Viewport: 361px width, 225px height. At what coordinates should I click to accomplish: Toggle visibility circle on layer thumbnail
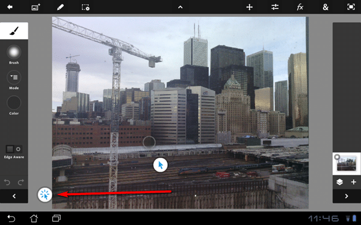[x=337, y=157]
